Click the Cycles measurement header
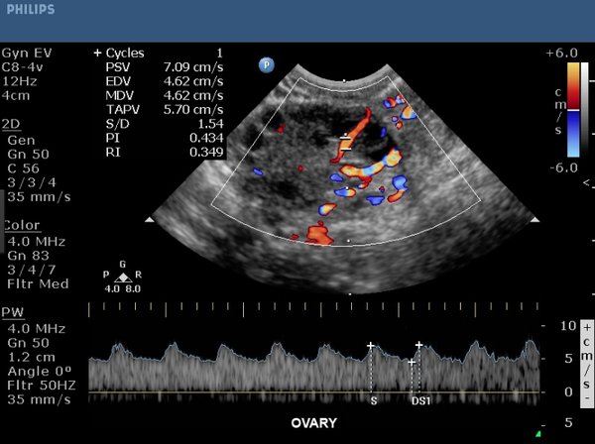The height and width of the screenshot is (444, 595). pos(123,52)
